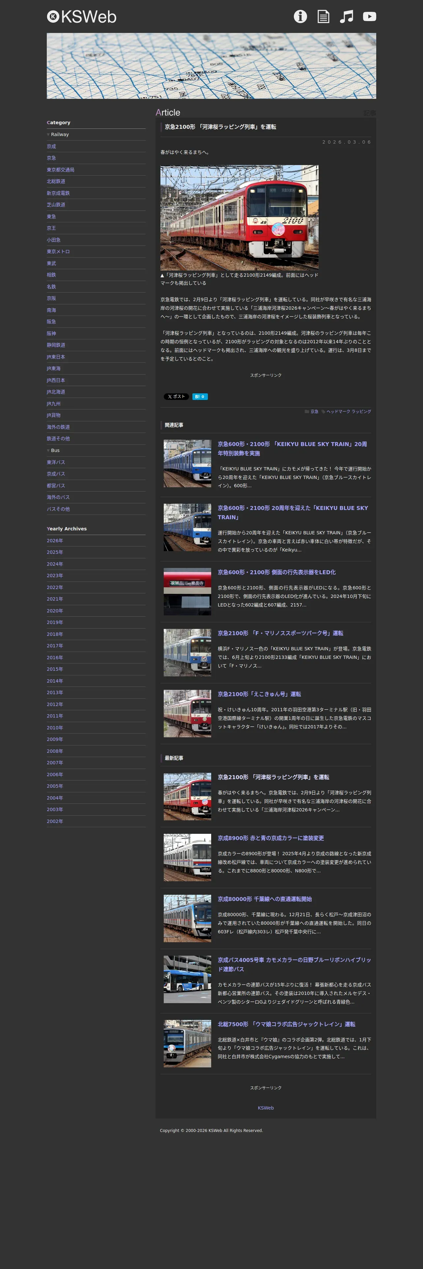Open F・マリノススポーツパーク号 article

tap(281, 634)
